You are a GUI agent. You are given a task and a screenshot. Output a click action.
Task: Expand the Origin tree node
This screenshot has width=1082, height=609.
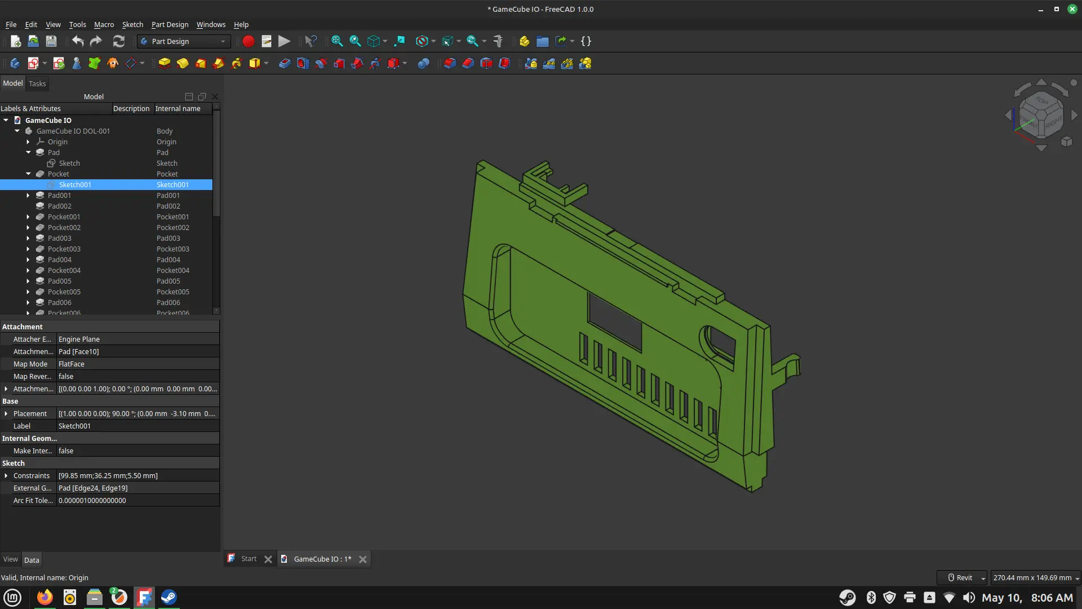[28, 142]
